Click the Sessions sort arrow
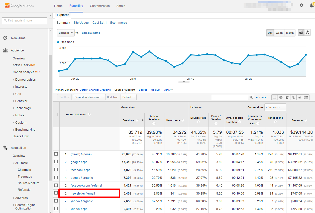The image size is (315, 213). [x=143, y=120]
